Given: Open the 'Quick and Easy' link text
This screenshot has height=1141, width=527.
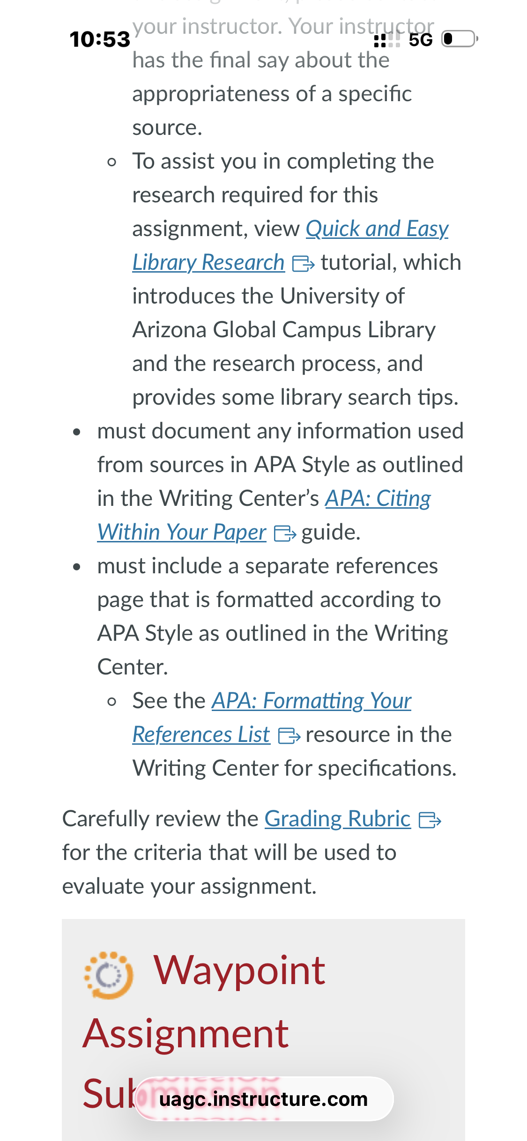Looking at the screenshot, I should pos(377,229).
